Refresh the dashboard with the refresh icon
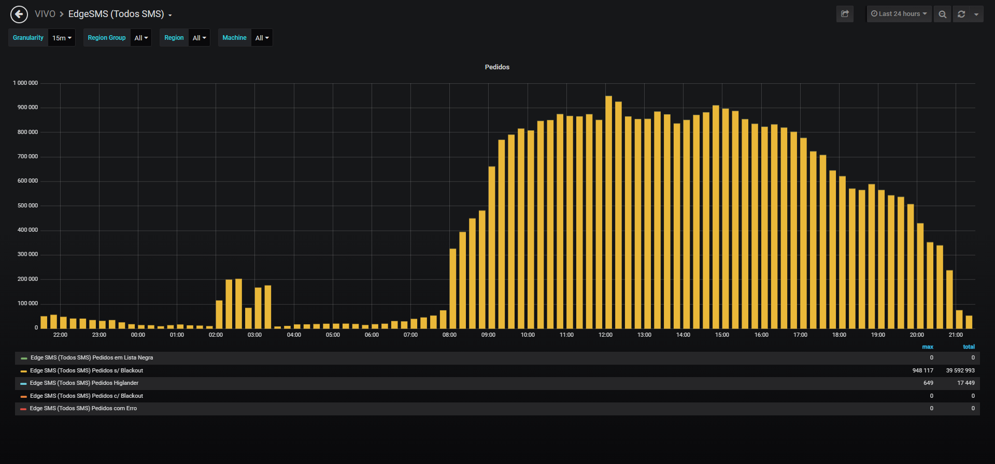 point(961,14)
